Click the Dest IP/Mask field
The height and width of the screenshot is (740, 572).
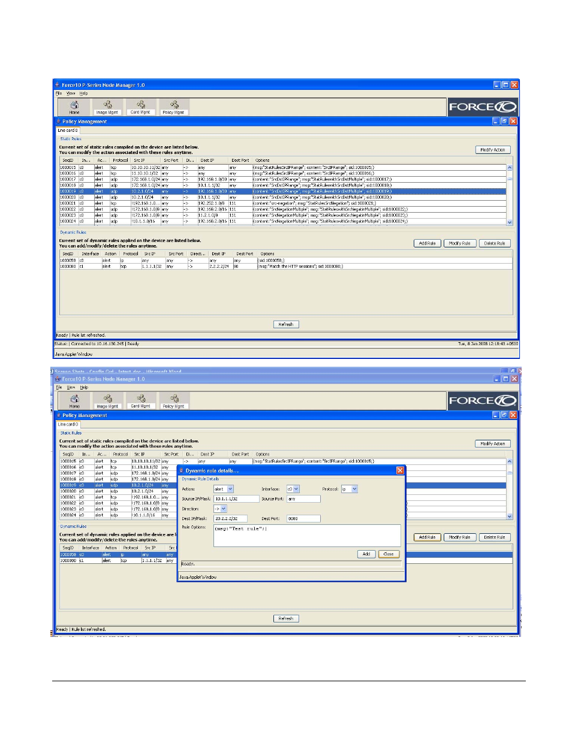[x=230, y=518]
